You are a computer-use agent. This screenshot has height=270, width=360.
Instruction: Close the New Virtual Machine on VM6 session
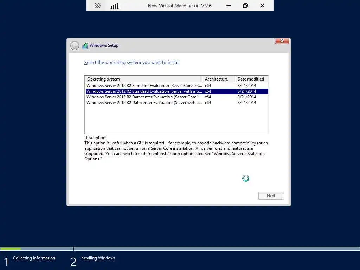(x=262, y=6)
